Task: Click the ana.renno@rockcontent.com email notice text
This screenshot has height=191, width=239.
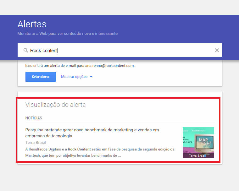Action: coord(80,66)
